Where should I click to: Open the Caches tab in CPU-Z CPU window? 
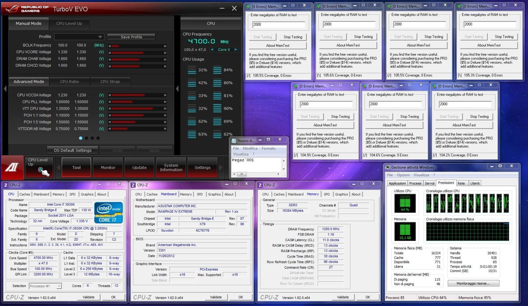(24, 194)
